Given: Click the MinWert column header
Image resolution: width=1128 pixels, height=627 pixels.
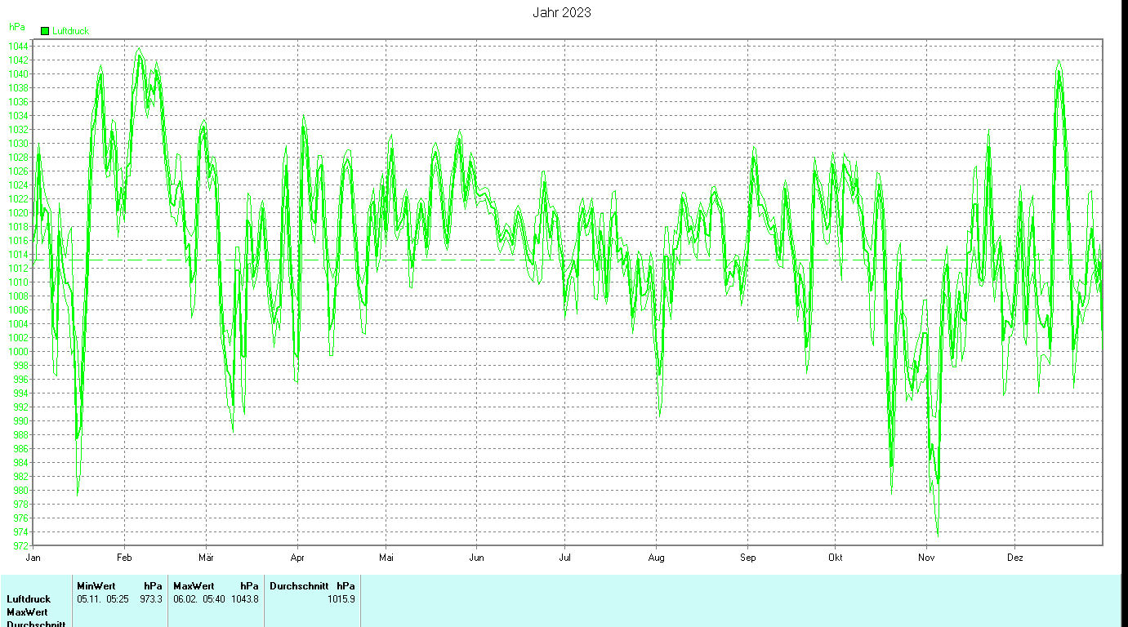Looking at the screenshot, I should 96,586.
